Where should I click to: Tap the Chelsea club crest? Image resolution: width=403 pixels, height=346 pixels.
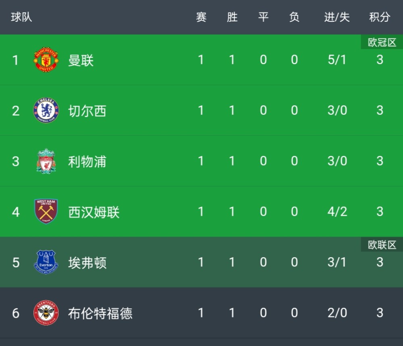coord(46,110)
